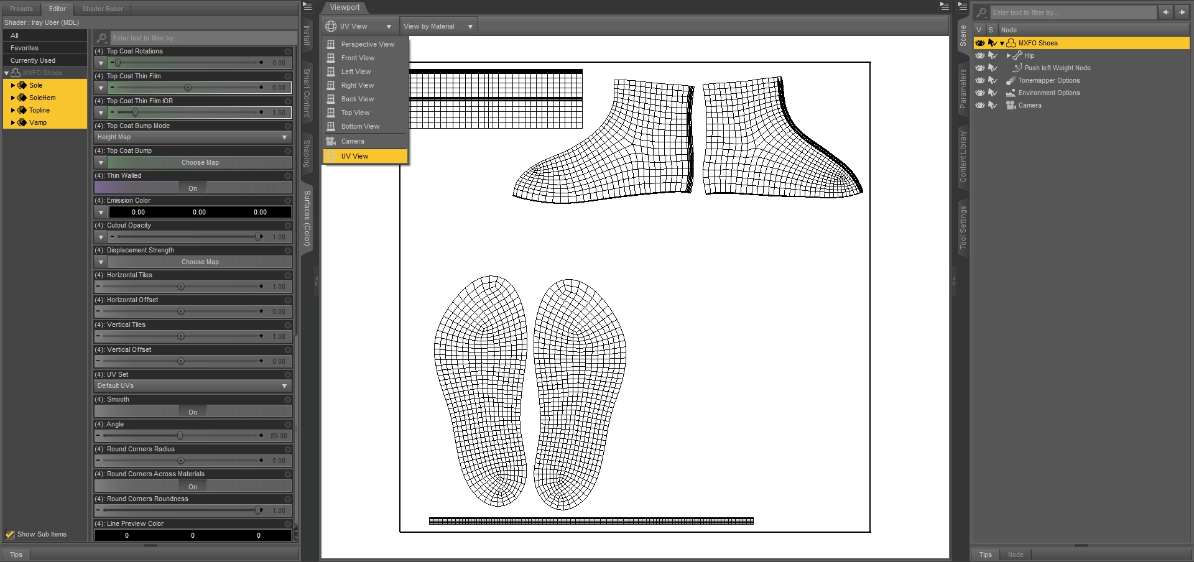
Task: Select Perspective View from the menu
Action: [x=366, y=44]
